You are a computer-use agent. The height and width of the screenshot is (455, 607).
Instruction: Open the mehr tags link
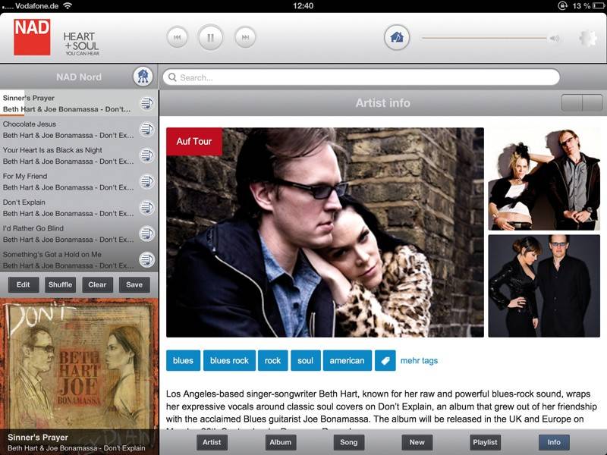tap(419, 361)
